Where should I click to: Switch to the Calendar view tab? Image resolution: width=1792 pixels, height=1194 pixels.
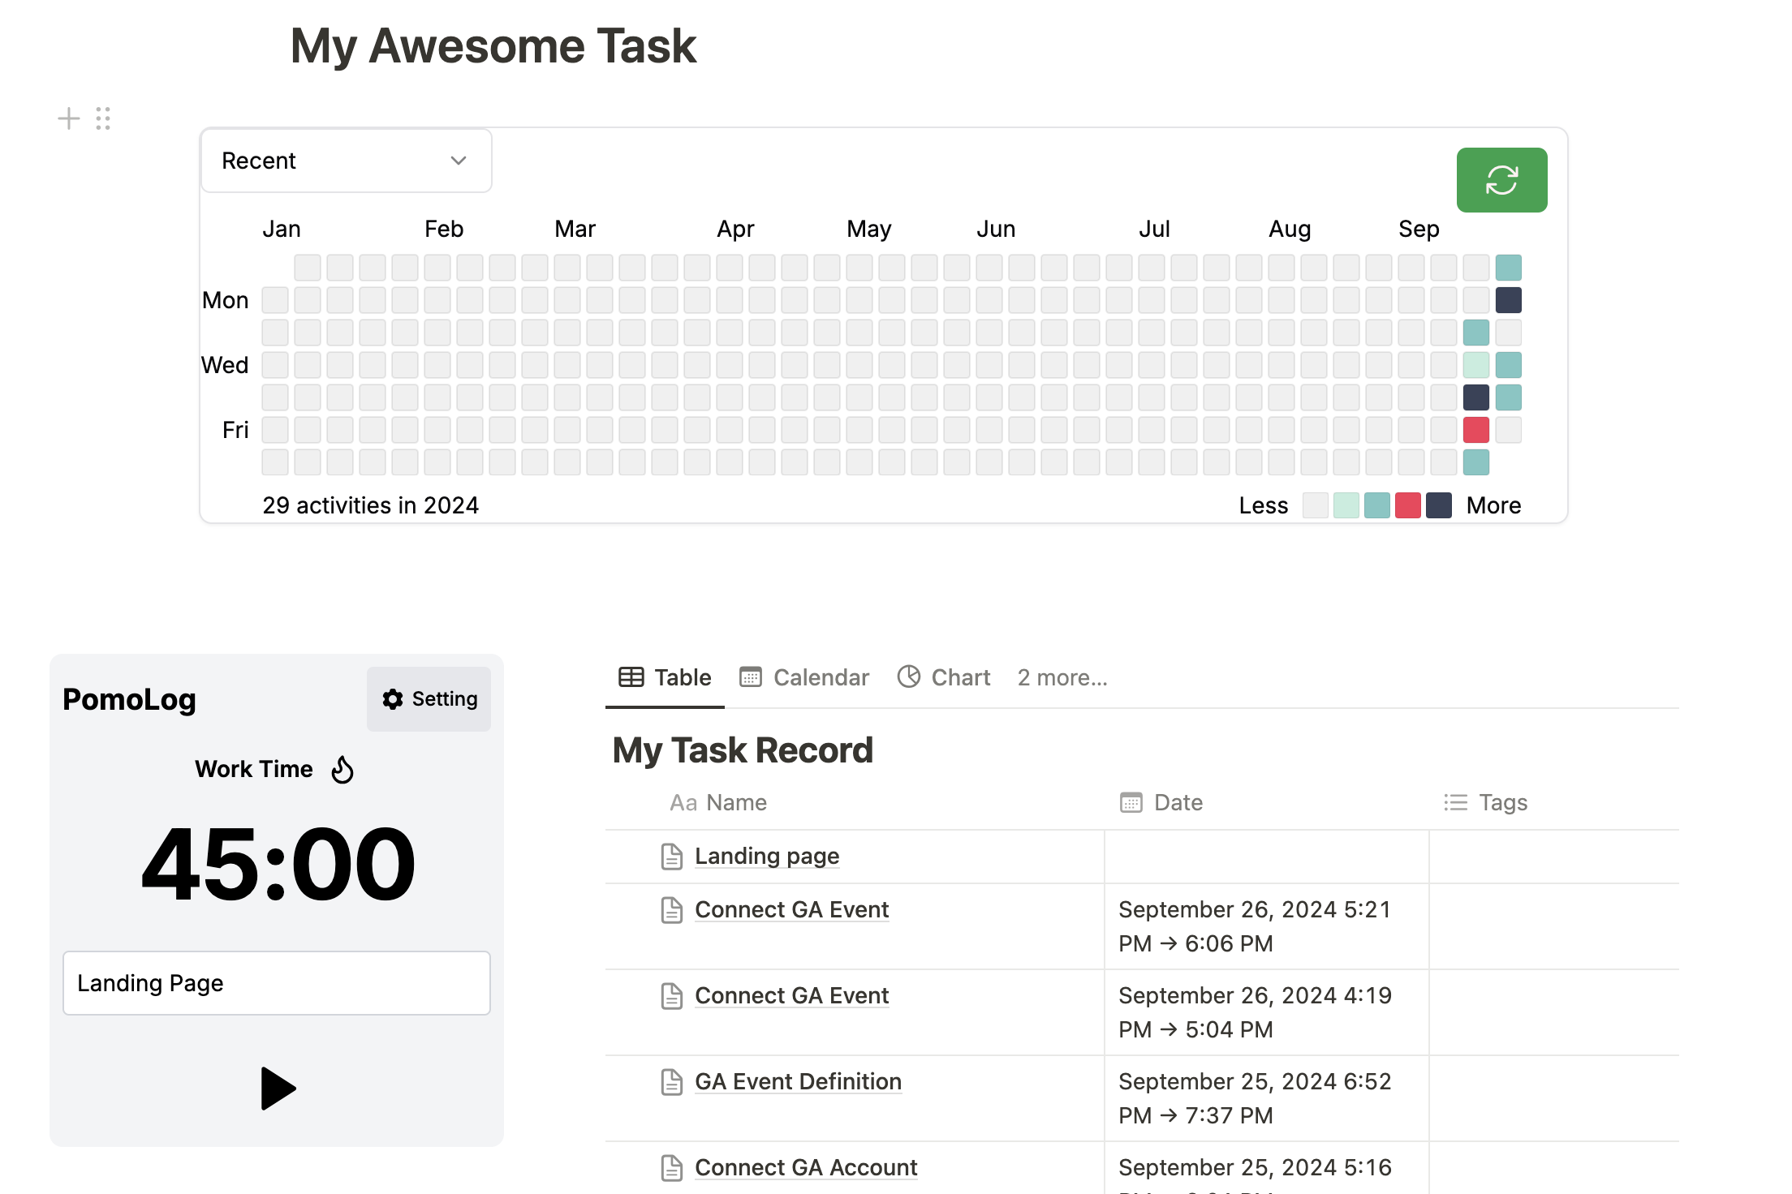coord(804,677)
